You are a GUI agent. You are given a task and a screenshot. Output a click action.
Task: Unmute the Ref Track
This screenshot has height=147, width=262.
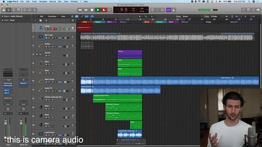point(46,38)
